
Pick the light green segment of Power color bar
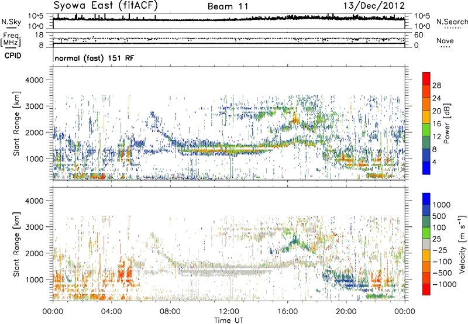(x=426, y=130)
